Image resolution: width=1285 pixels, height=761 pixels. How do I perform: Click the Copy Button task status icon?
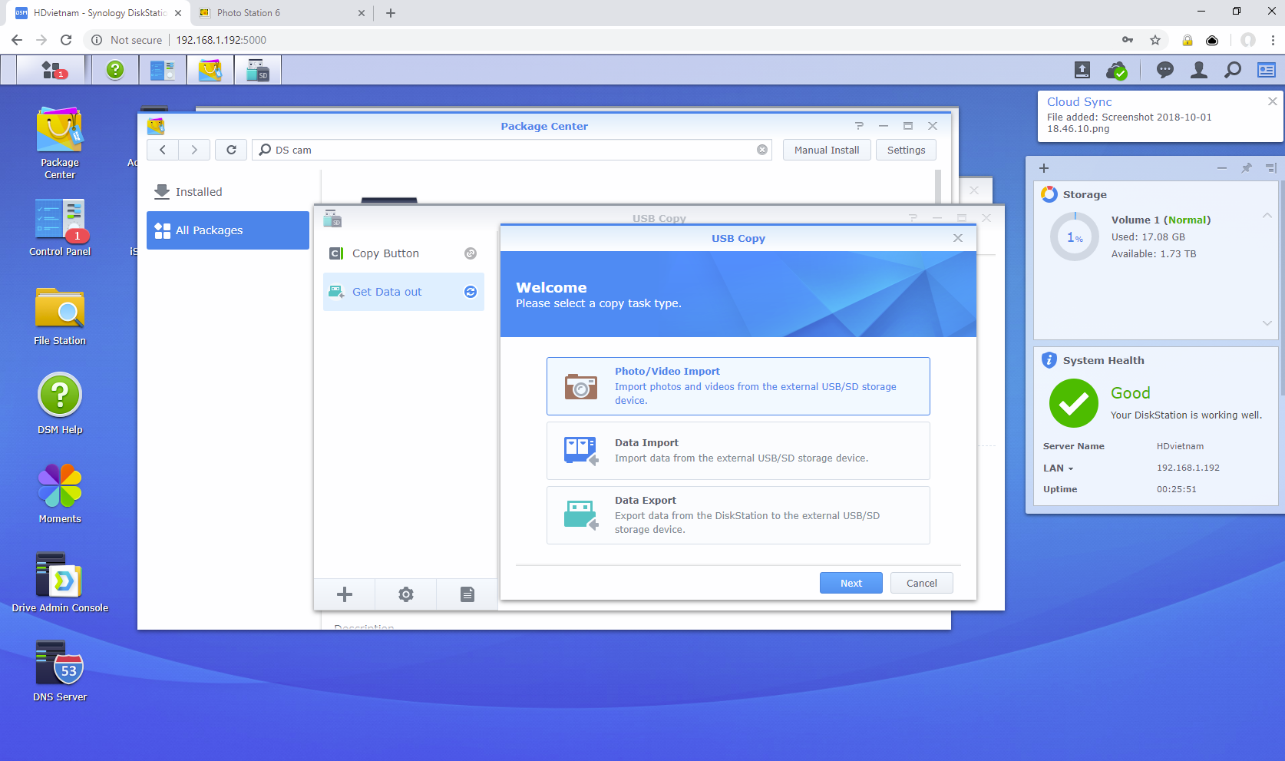pos(471,253)
